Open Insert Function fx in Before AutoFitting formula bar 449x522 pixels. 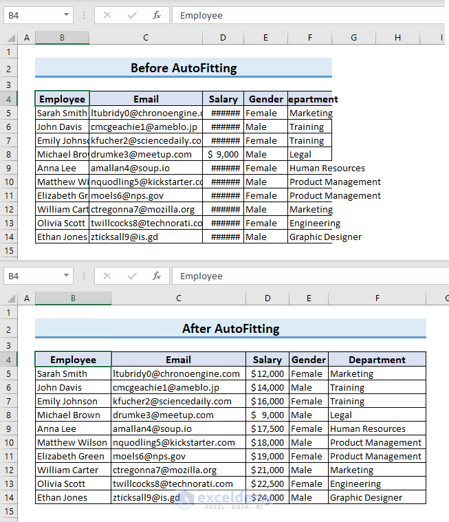pyautogui.click(x=157, y=15)
